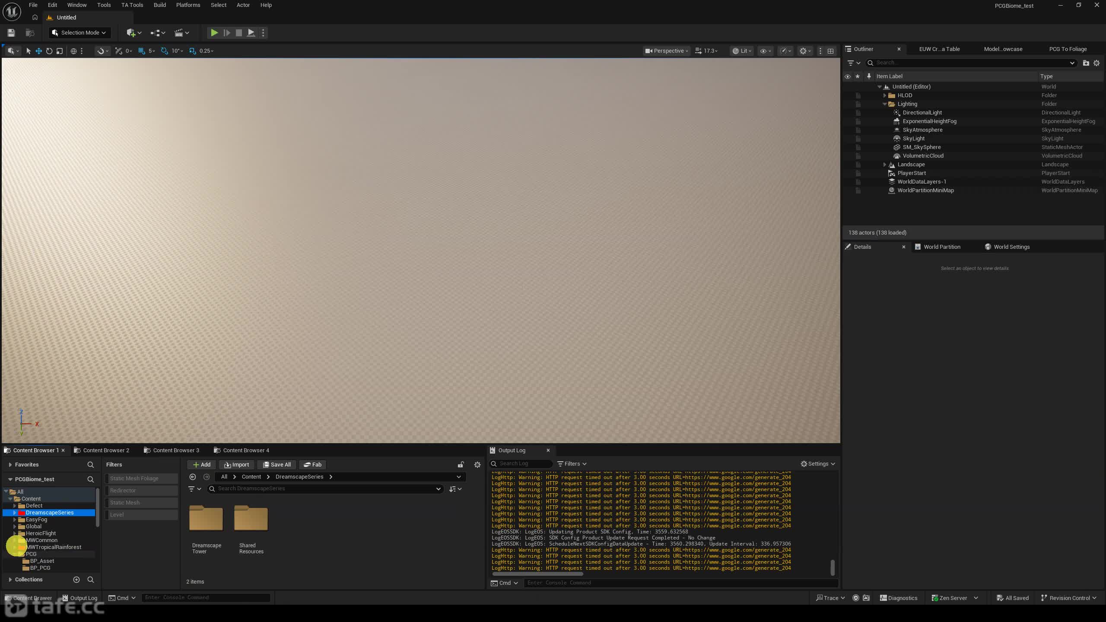Toggle the Level filter
The height and width of the screenshot is (622, 1106).
coord(142,514)
